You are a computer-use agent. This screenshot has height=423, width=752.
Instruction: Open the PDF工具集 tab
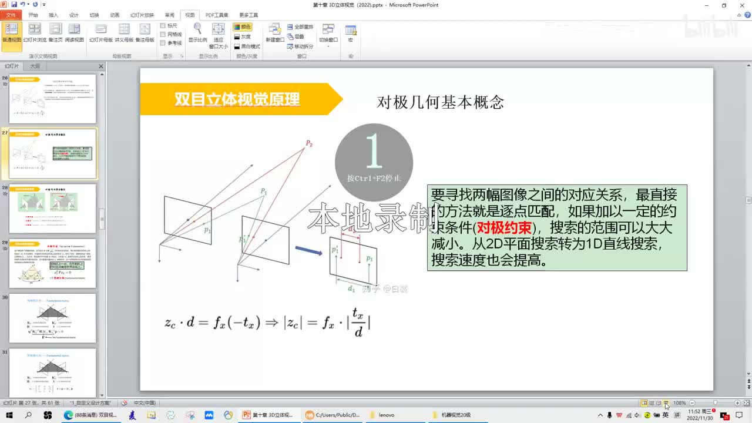[217, 15]
